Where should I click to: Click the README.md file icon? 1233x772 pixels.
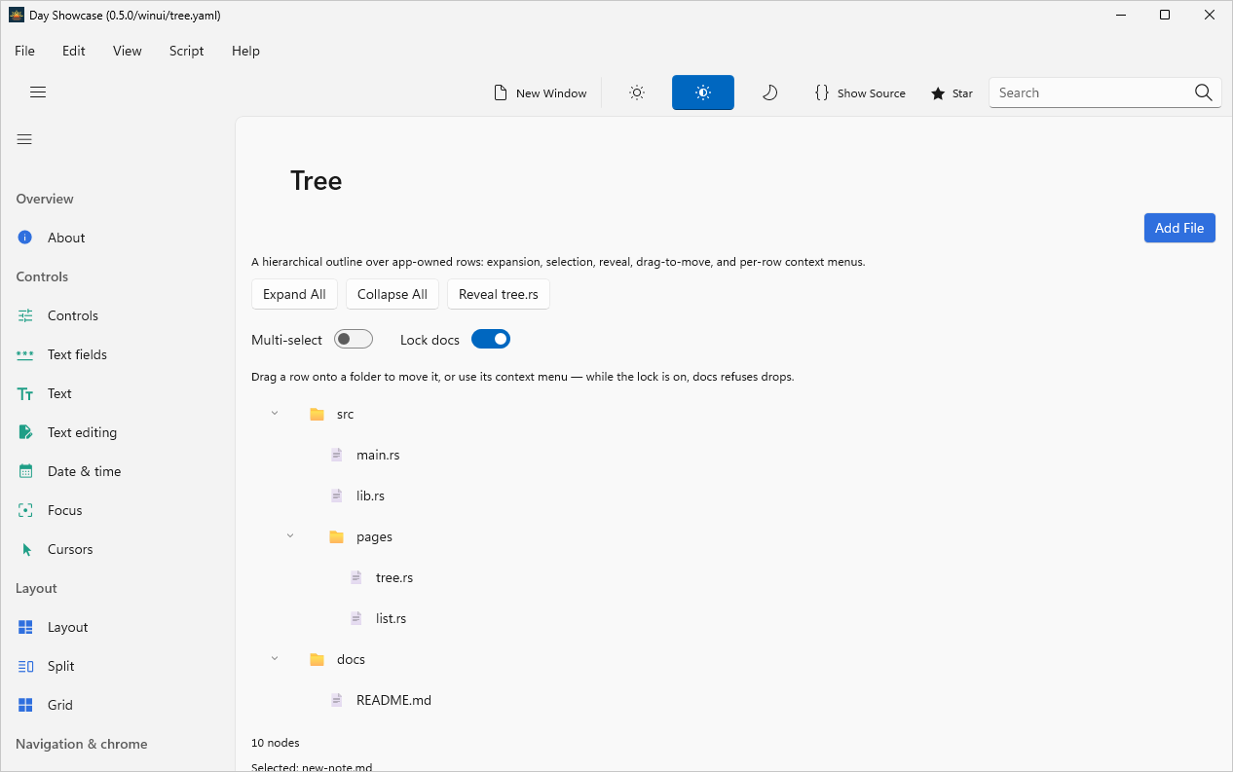(x=336, y=700)
